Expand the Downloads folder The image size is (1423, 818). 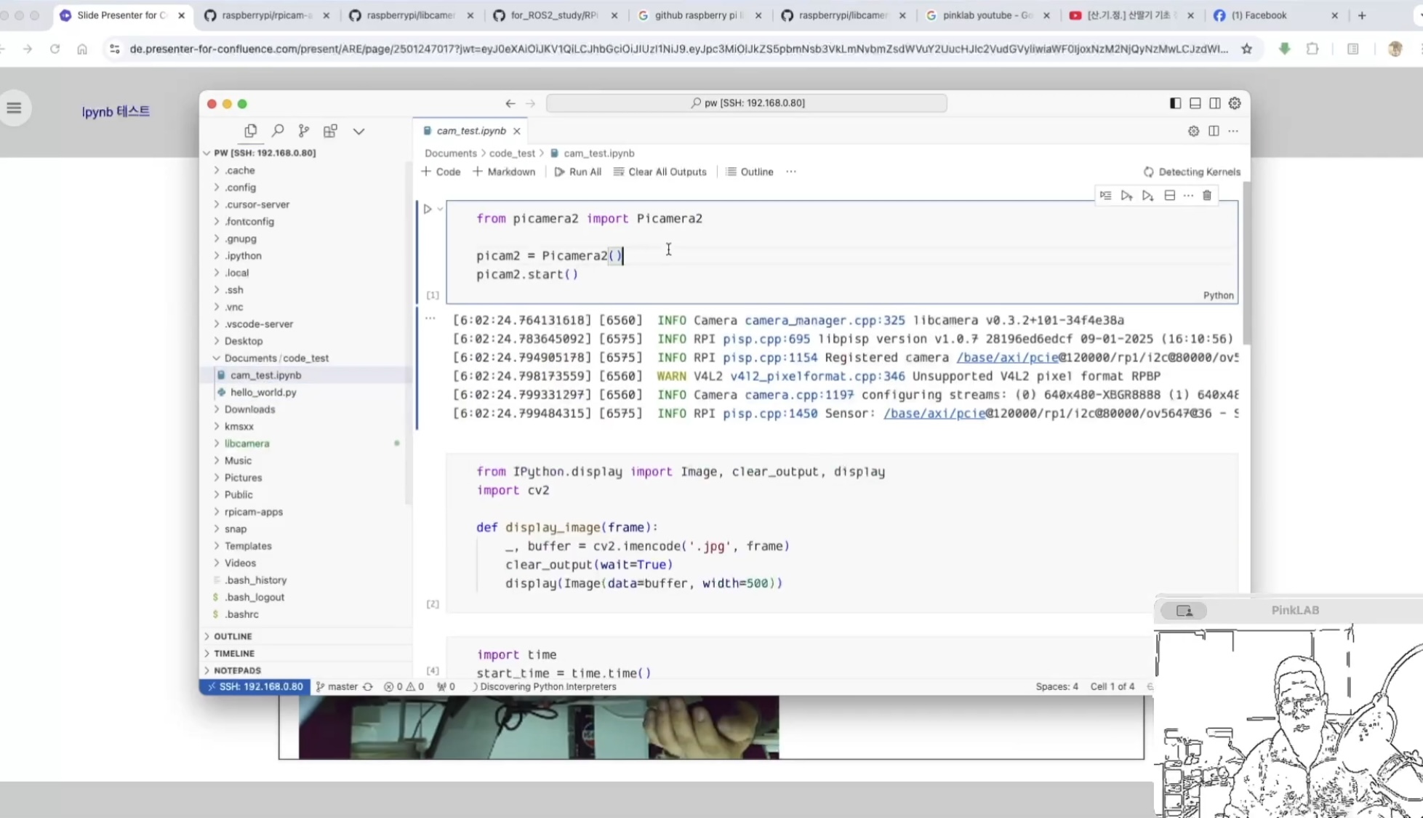pos(249,409)
